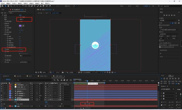Toggle the stopwatch for the keyframed property
Viewport: 182px width, 110px height.
[5, 49]
